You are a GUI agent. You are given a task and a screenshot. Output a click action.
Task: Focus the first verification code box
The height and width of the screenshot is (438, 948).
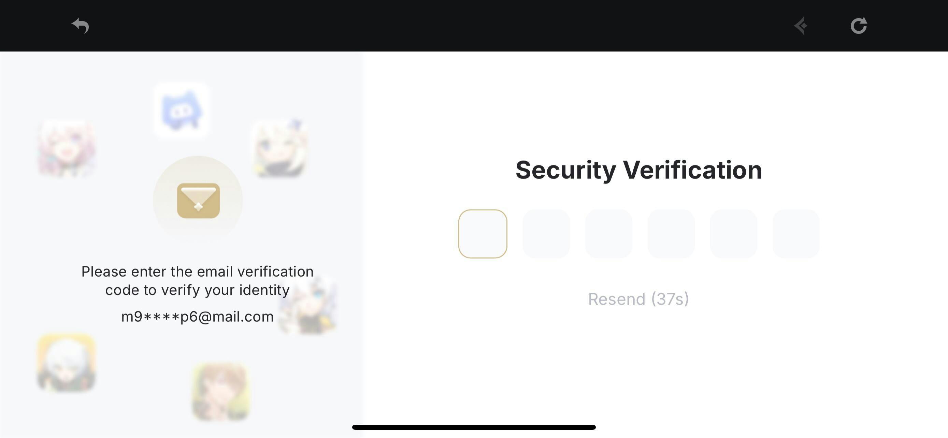click(483, 234)
